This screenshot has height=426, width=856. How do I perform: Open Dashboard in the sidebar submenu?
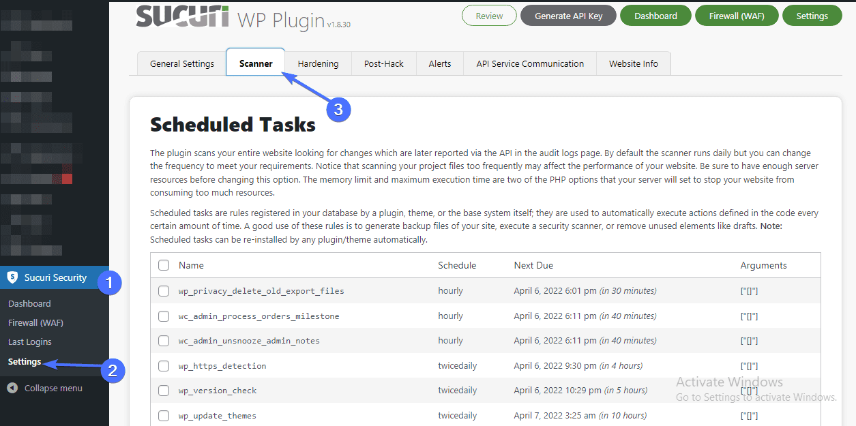click(x=29, y=303)
